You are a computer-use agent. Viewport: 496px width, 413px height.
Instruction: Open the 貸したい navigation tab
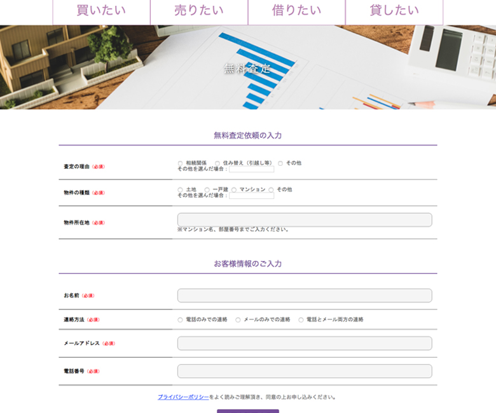point(394,11)
